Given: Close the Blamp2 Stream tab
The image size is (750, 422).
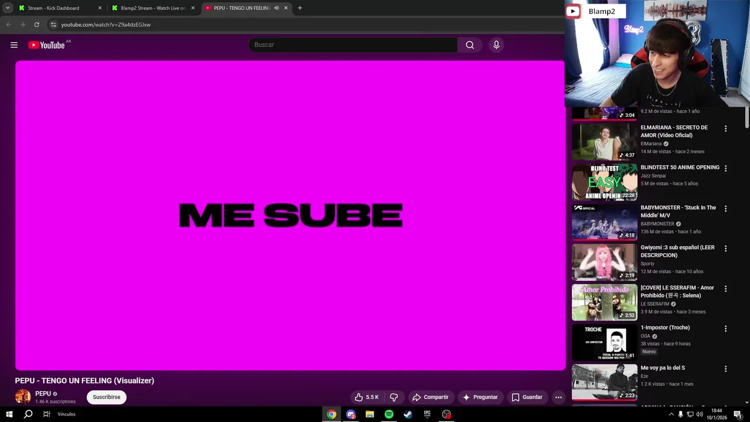Looking at the screenshot, I should [193, 8].
